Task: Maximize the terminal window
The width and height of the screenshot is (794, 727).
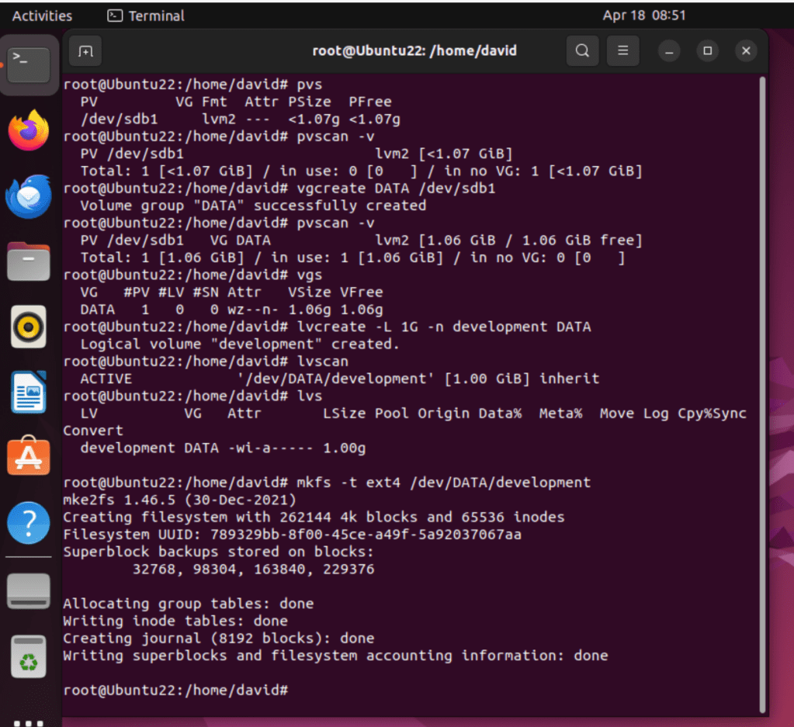Action: pyautogui.click(x=707, y=51)
